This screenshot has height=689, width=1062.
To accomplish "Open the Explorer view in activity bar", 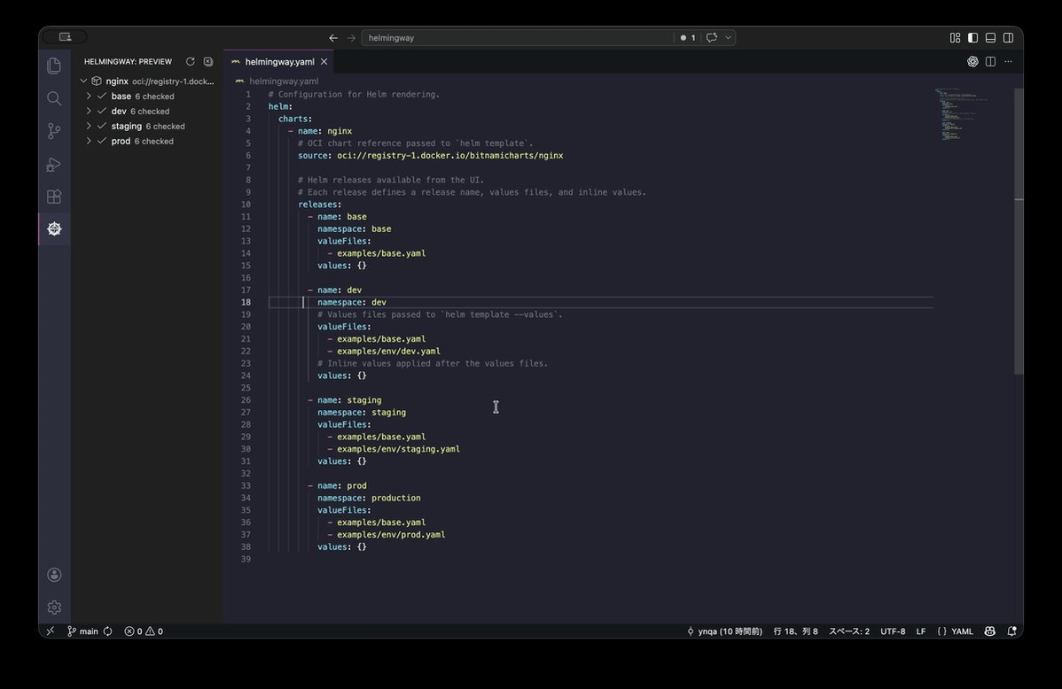I will 54,66.
